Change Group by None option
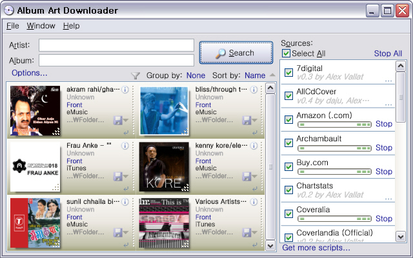413x258 pixels. point(196,75)
